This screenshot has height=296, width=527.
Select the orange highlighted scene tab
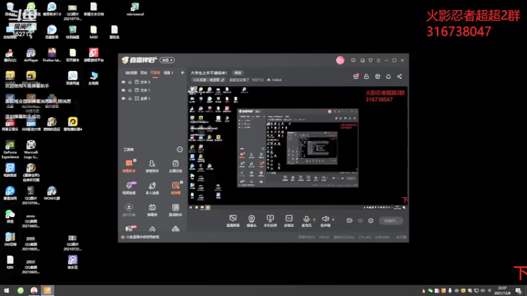click(155, 72)
